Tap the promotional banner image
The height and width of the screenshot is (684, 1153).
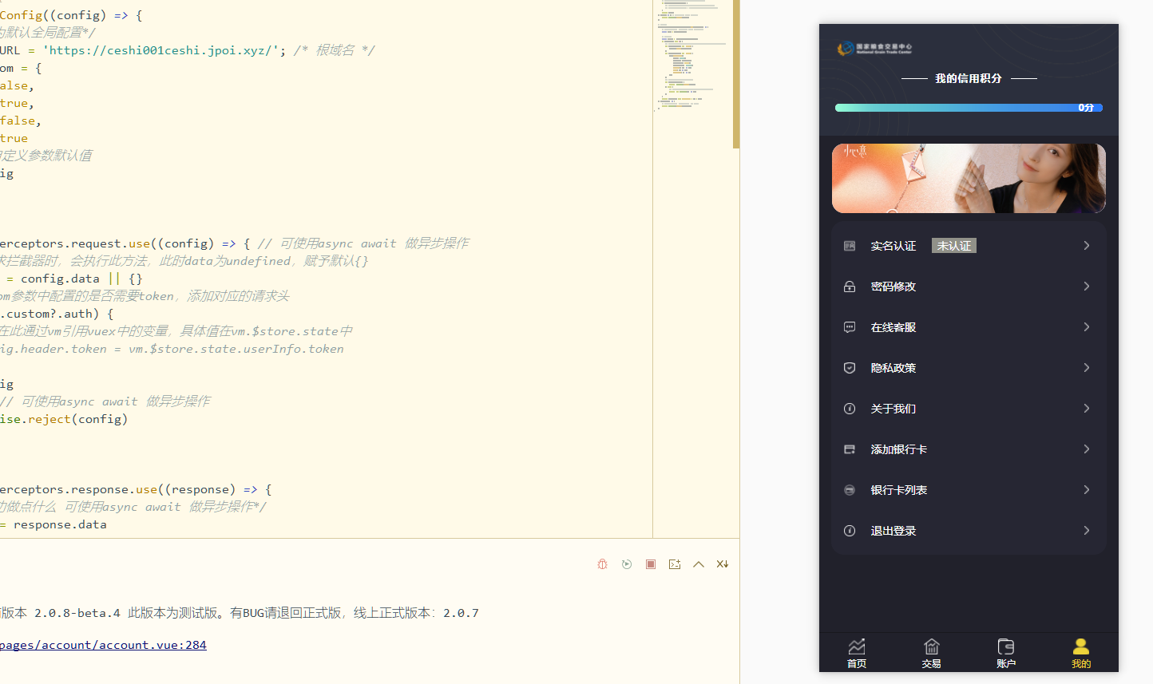coord(969,178)
